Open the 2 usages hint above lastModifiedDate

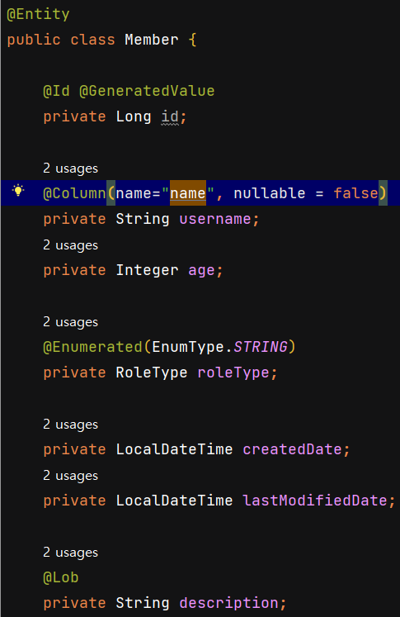pos(71,476)
